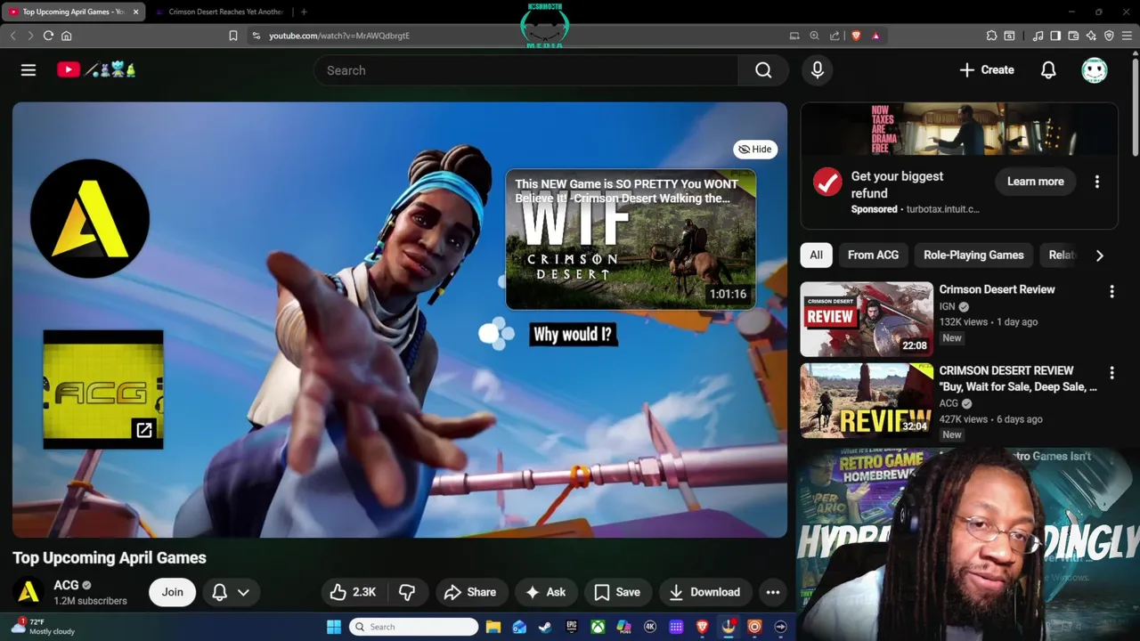Open the suggested Crimson Desert walking video card

pyautogui.click(x=631, y=240)
